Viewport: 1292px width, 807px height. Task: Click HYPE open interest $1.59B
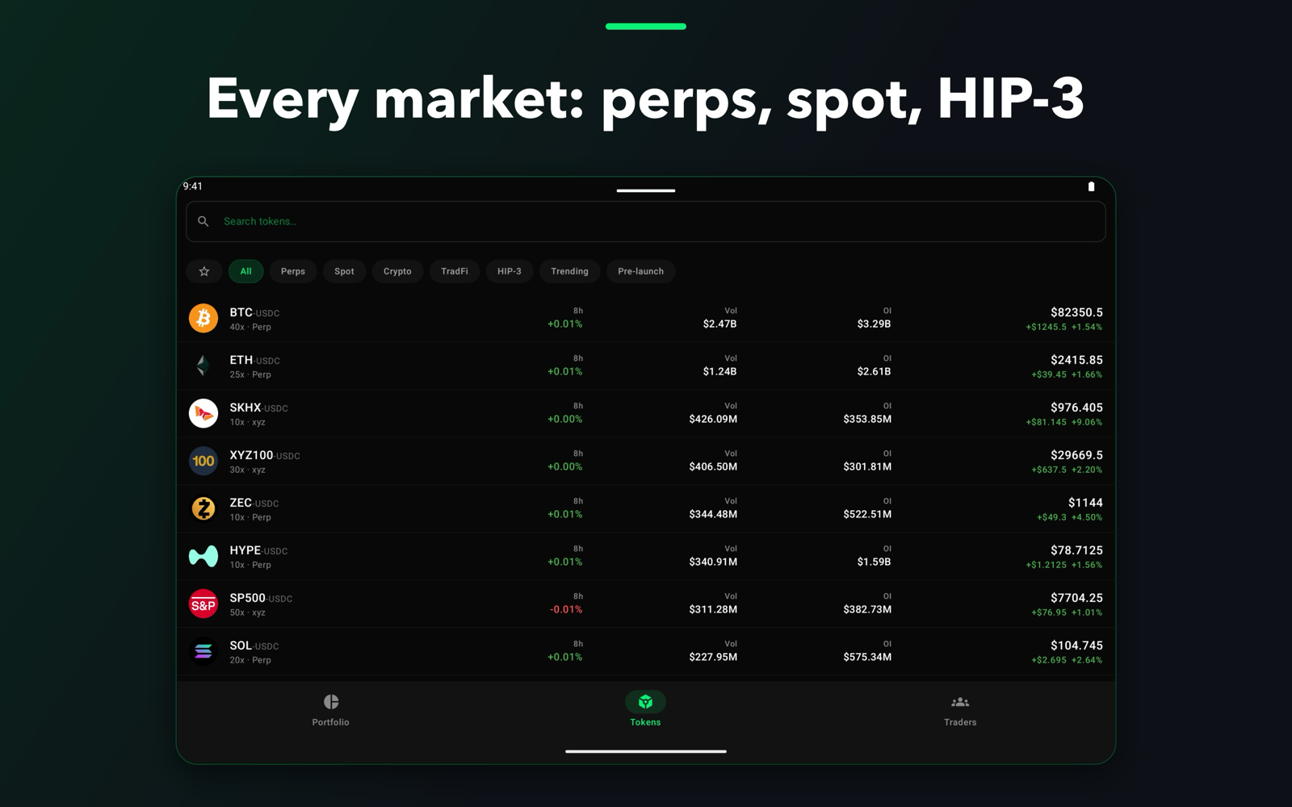coord(874,562)
